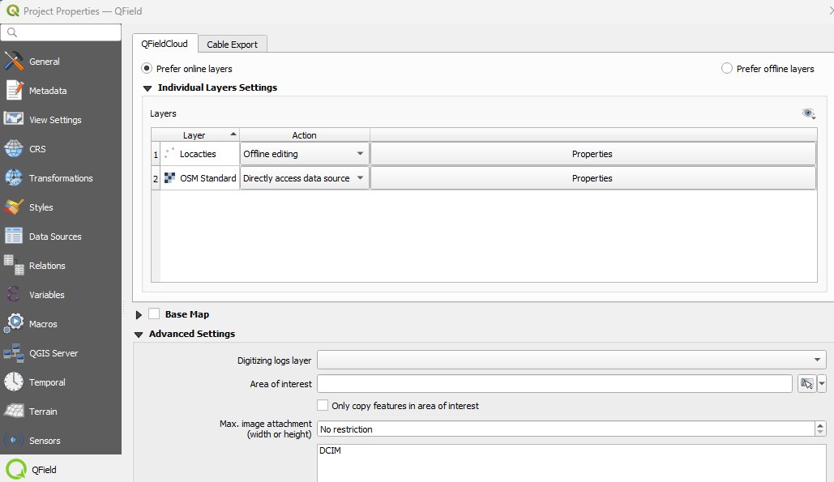Click the DCIM directories text area
The width and height of the screenshot is (834, 482).
click(571, 463)
